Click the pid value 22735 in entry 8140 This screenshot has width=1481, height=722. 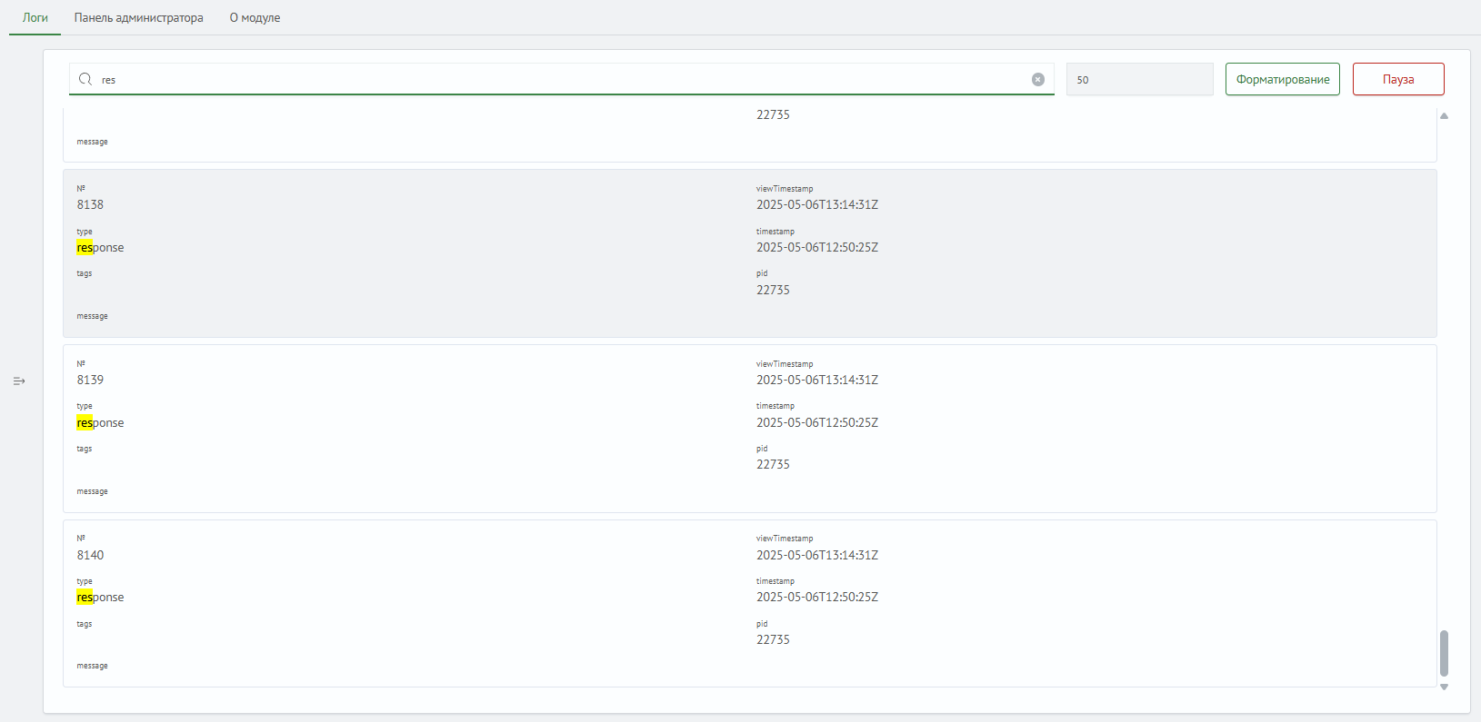(773, 640)
